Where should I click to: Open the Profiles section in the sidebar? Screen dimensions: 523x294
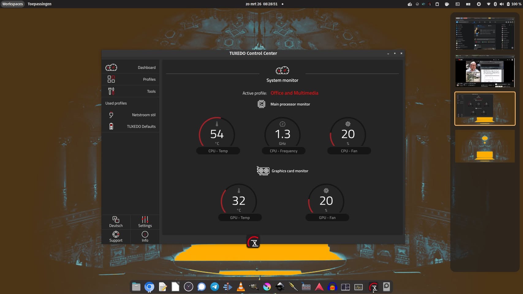tap(131, 79)
